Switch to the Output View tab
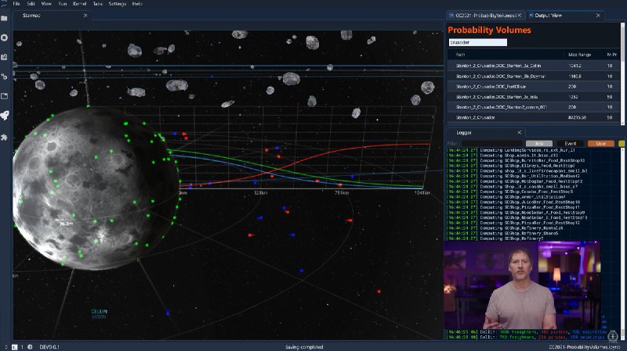Image resolution: width=627 pixels, height=351 pixels. [559, 16]
